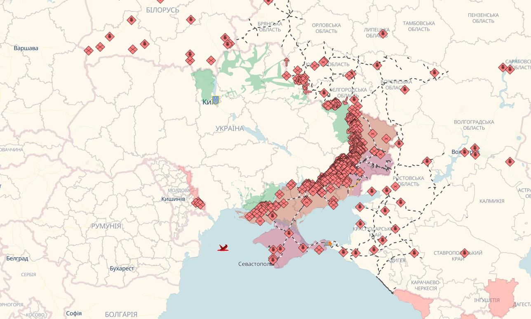
Task: Select the Севастополь city label
Action: tap(256, 264)
